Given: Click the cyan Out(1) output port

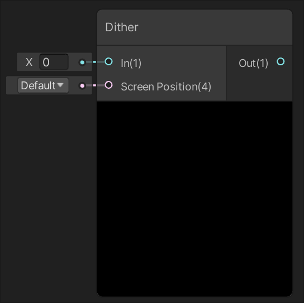Looking at the screenshot, I should click(x=281, y=62).
